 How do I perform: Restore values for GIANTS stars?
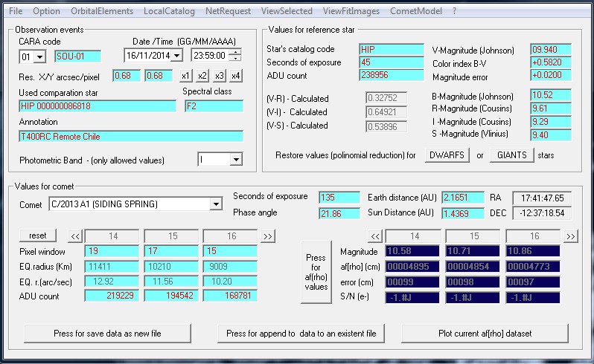512,155
